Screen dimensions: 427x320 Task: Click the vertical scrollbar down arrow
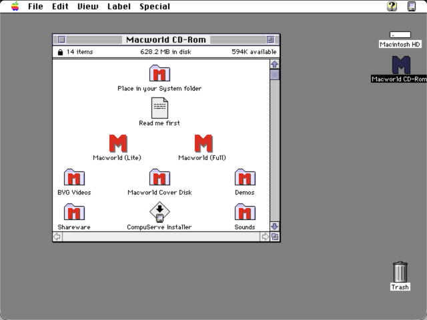(274, 227)
